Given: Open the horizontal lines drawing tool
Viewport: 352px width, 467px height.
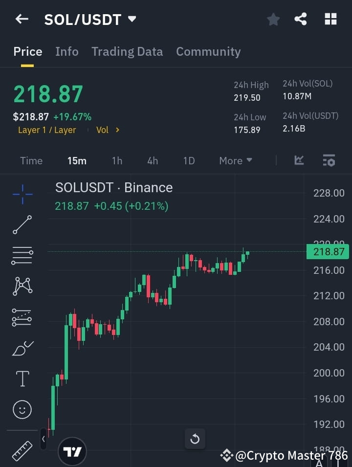Looking at the screenshot, I should 22,256.
